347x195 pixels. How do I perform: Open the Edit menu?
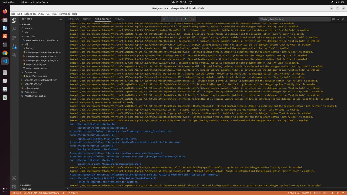[x=20, y=14]
